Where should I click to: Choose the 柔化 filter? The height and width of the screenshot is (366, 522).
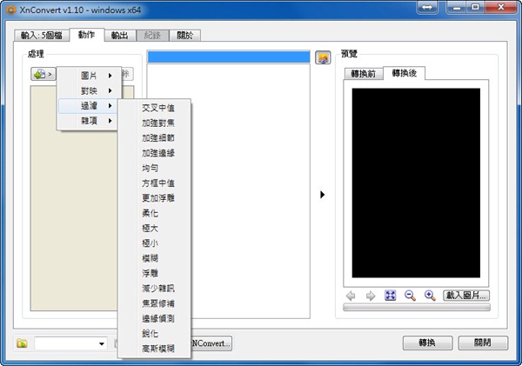tap(150, 213)
